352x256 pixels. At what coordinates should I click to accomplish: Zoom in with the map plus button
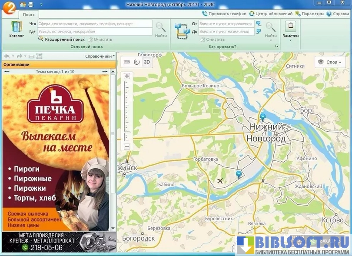tap(127, 76)
